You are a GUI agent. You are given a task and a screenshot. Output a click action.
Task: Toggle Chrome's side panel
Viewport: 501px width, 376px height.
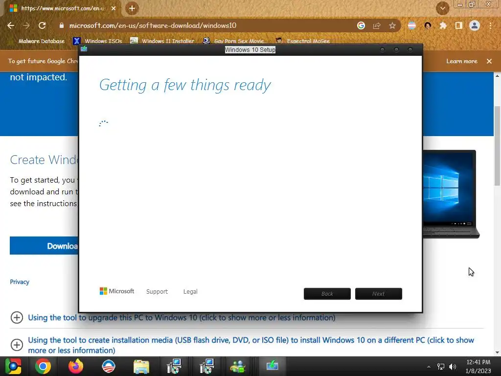[459, 25]
